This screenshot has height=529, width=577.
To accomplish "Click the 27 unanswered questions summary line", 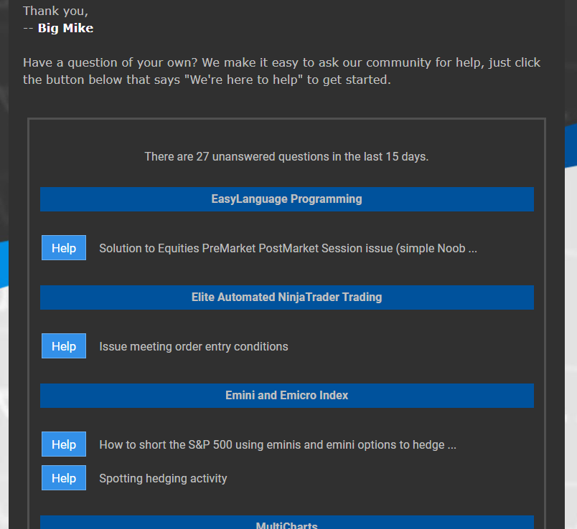I will 286,156.
